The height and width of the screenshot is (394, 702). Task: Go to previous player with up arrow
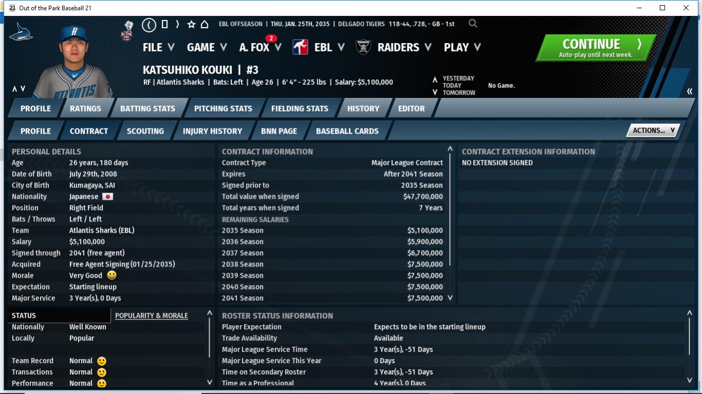[15, 89]
